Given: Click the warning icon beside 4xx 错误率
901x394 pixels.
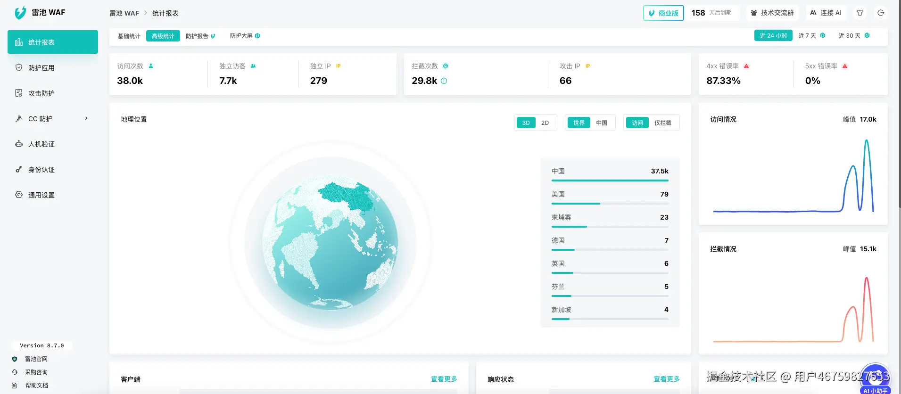Looking at the screenshot, I should (x=746, y=66).
